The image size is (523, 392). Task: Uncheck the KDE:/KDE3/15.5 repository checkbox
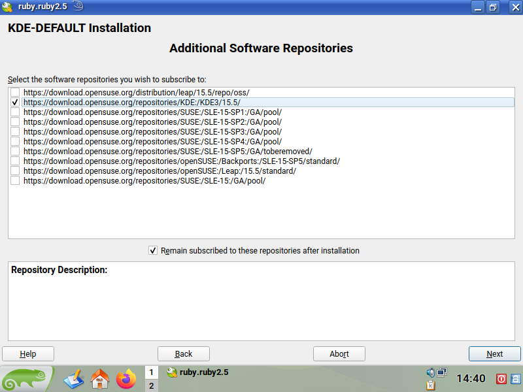coord(15,103)
